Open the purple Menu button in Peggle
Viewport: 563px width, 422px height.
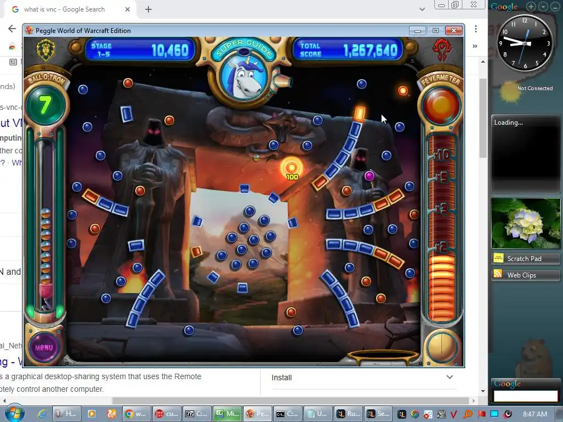pos(44,347)
